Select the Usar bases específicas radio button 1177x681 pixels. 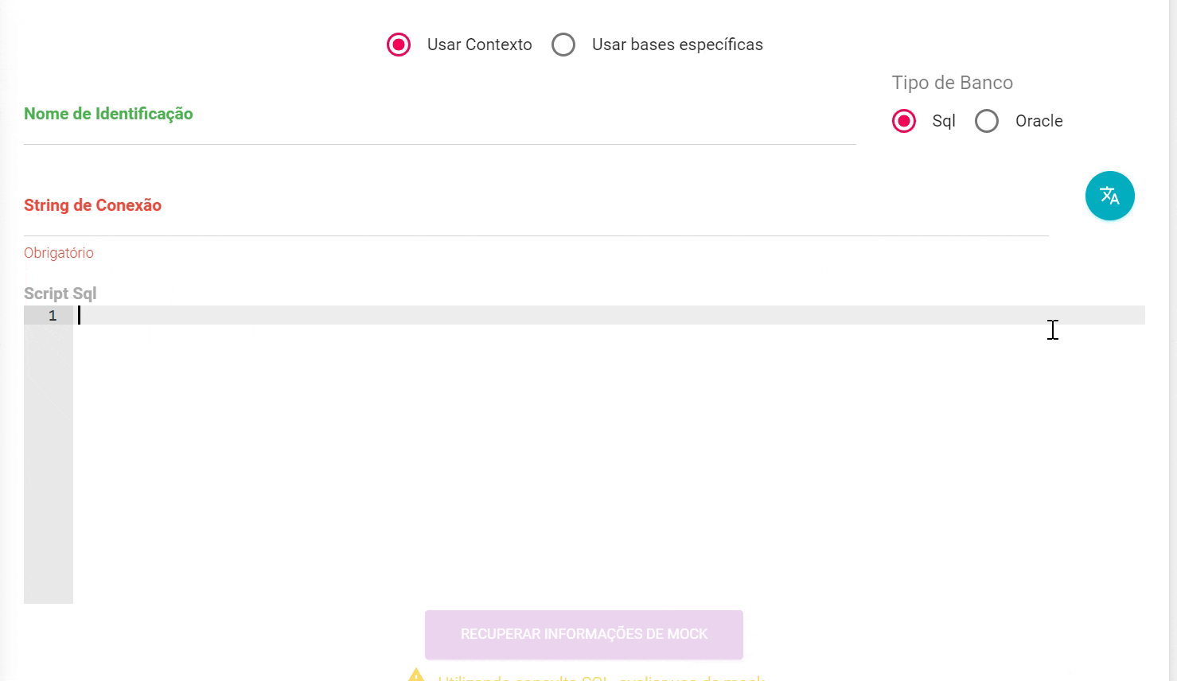tap(563, 45)
